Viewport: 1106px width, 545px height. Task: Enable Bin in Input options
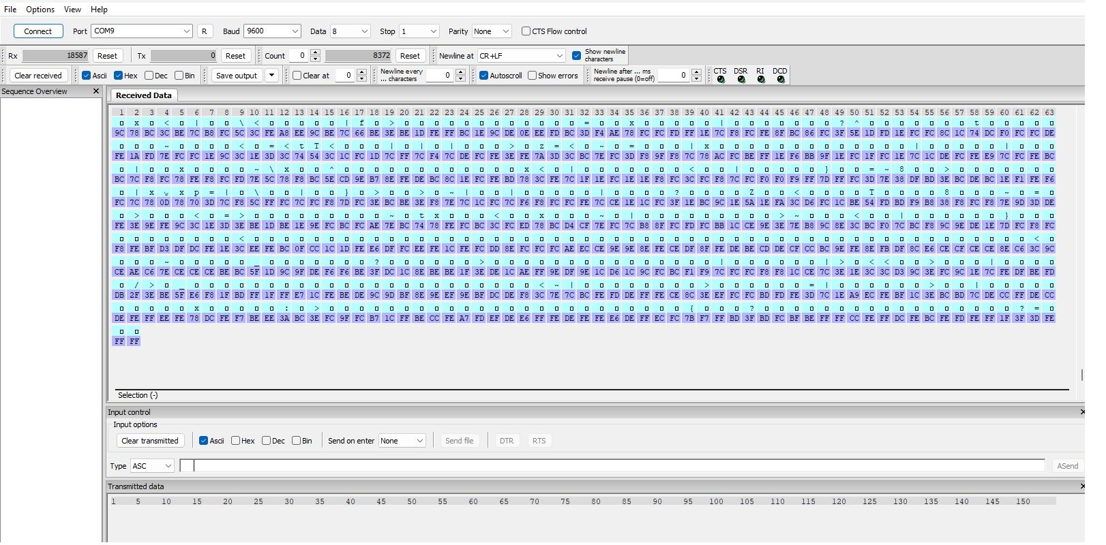(297, 441)
